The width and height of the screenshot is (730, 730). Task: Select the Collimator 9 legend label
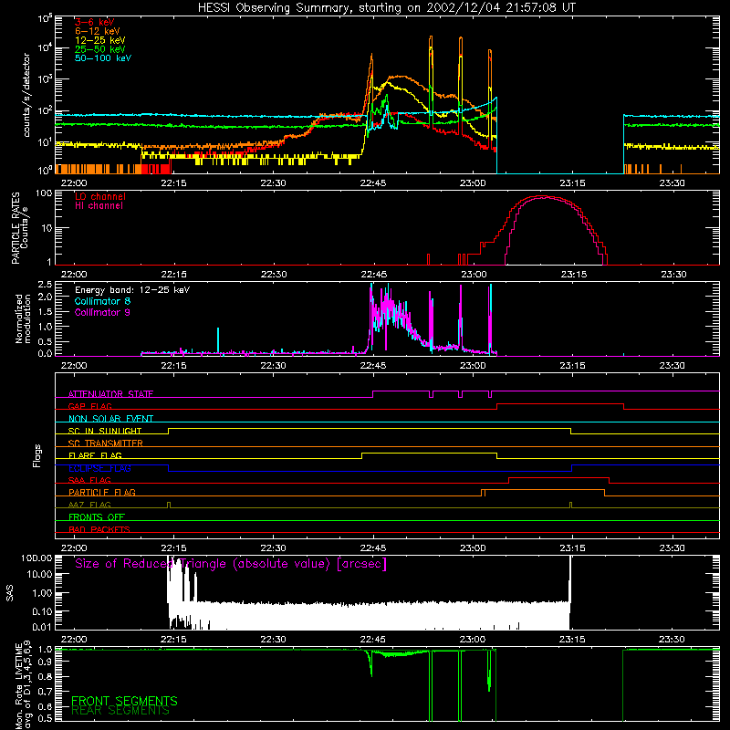pyautogui.click(x=102, y=312)
